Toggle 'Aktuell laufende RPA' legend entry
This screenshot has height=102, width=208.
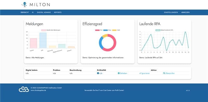[x=164, y=30]
